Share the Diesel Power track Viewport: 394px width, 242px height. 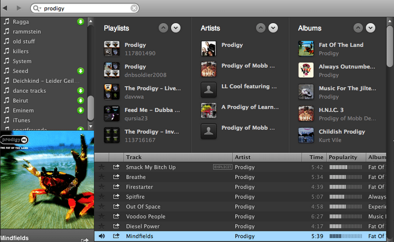tap(116, 226)
